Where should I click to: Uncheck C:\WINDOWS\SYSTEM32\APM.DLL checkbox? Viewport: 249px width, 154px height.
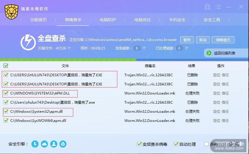coord(6,93)
